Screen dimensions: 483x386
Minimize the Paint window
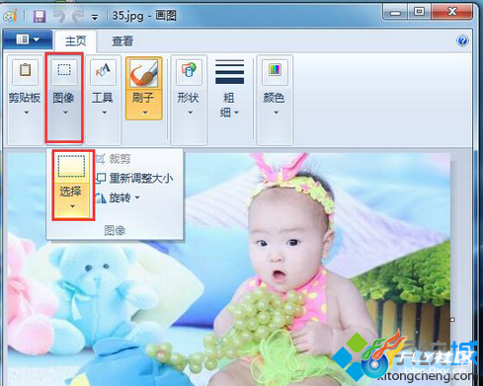395,13
